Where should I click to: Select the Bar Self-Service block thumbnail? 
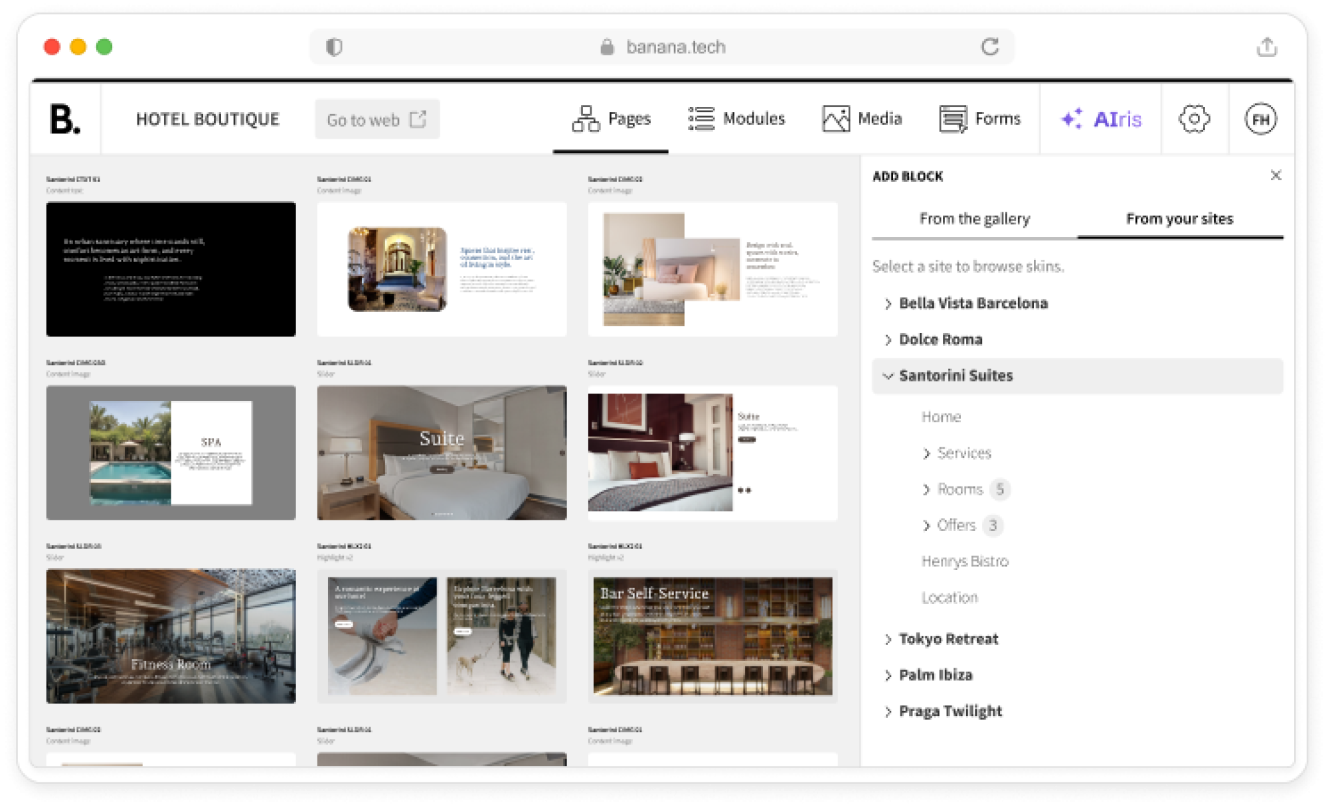tap(712, 636)
